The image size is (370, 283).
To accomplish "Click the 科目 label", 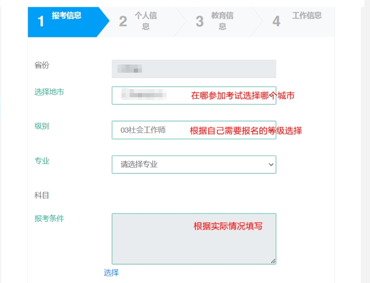I will (x=42, y=195).
